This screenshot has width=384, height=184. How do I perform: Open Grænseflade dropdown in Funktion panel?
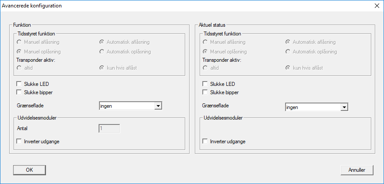tap(159, 106)
